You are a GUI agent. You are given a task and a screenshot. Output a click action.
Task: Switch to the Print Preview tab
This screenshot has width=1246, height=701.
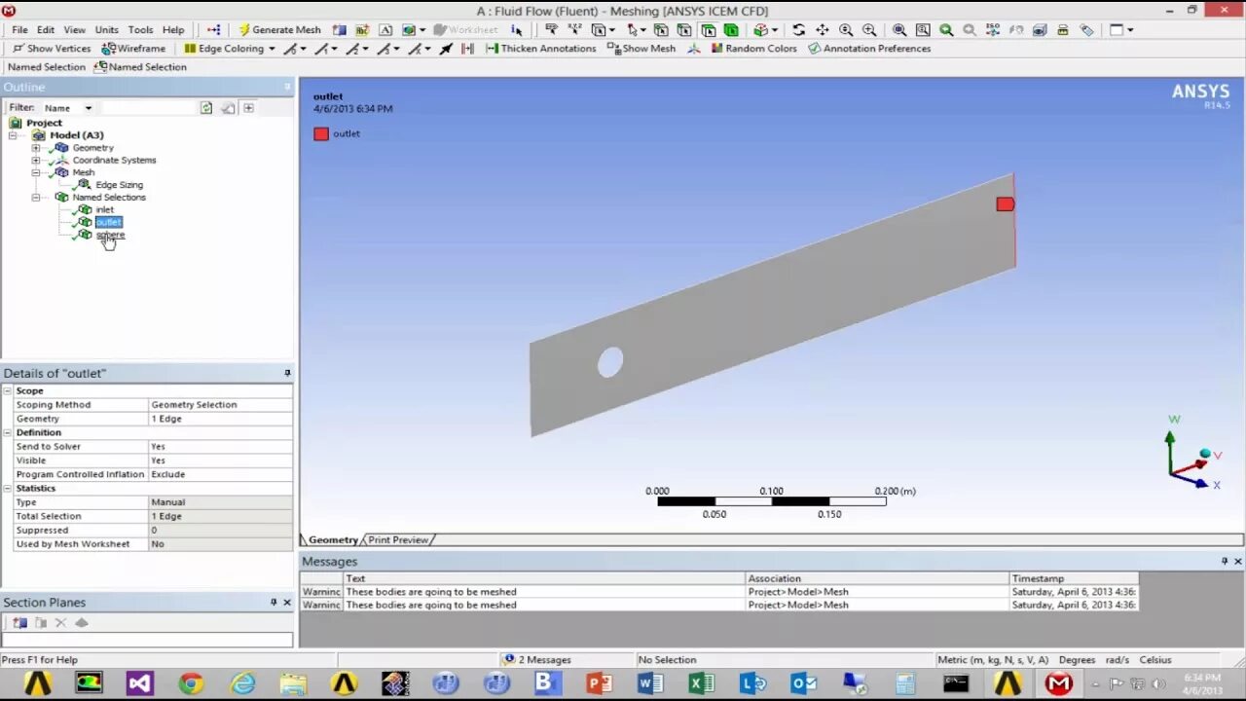coord(398,539)
